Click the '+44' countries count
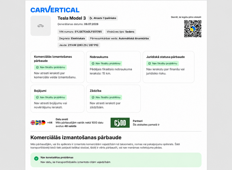The image size is (232, 170). pos(50,123)
